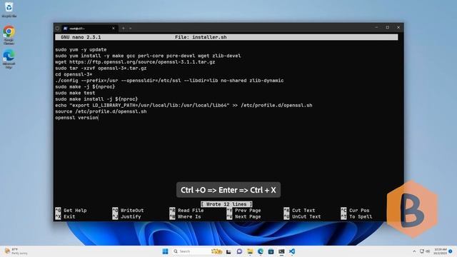The width and height of the screenshot is (457, 257).
Task: Click the 'File: installer.sh' header text
Action: (201, 37)
